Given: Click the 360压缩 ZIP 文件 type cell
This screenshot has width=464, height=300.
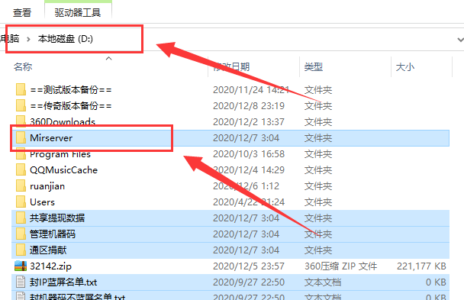Looking at the screenshot, I should coord(340,266).
